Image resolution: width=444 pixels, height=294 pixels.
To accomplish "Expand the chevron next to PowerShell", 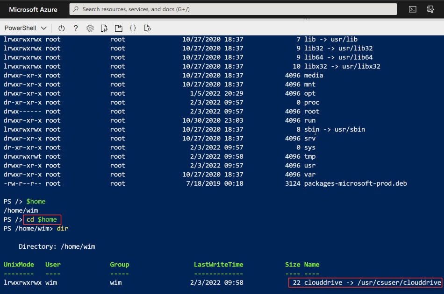I will pyautogui.click(x=43, y=28).
